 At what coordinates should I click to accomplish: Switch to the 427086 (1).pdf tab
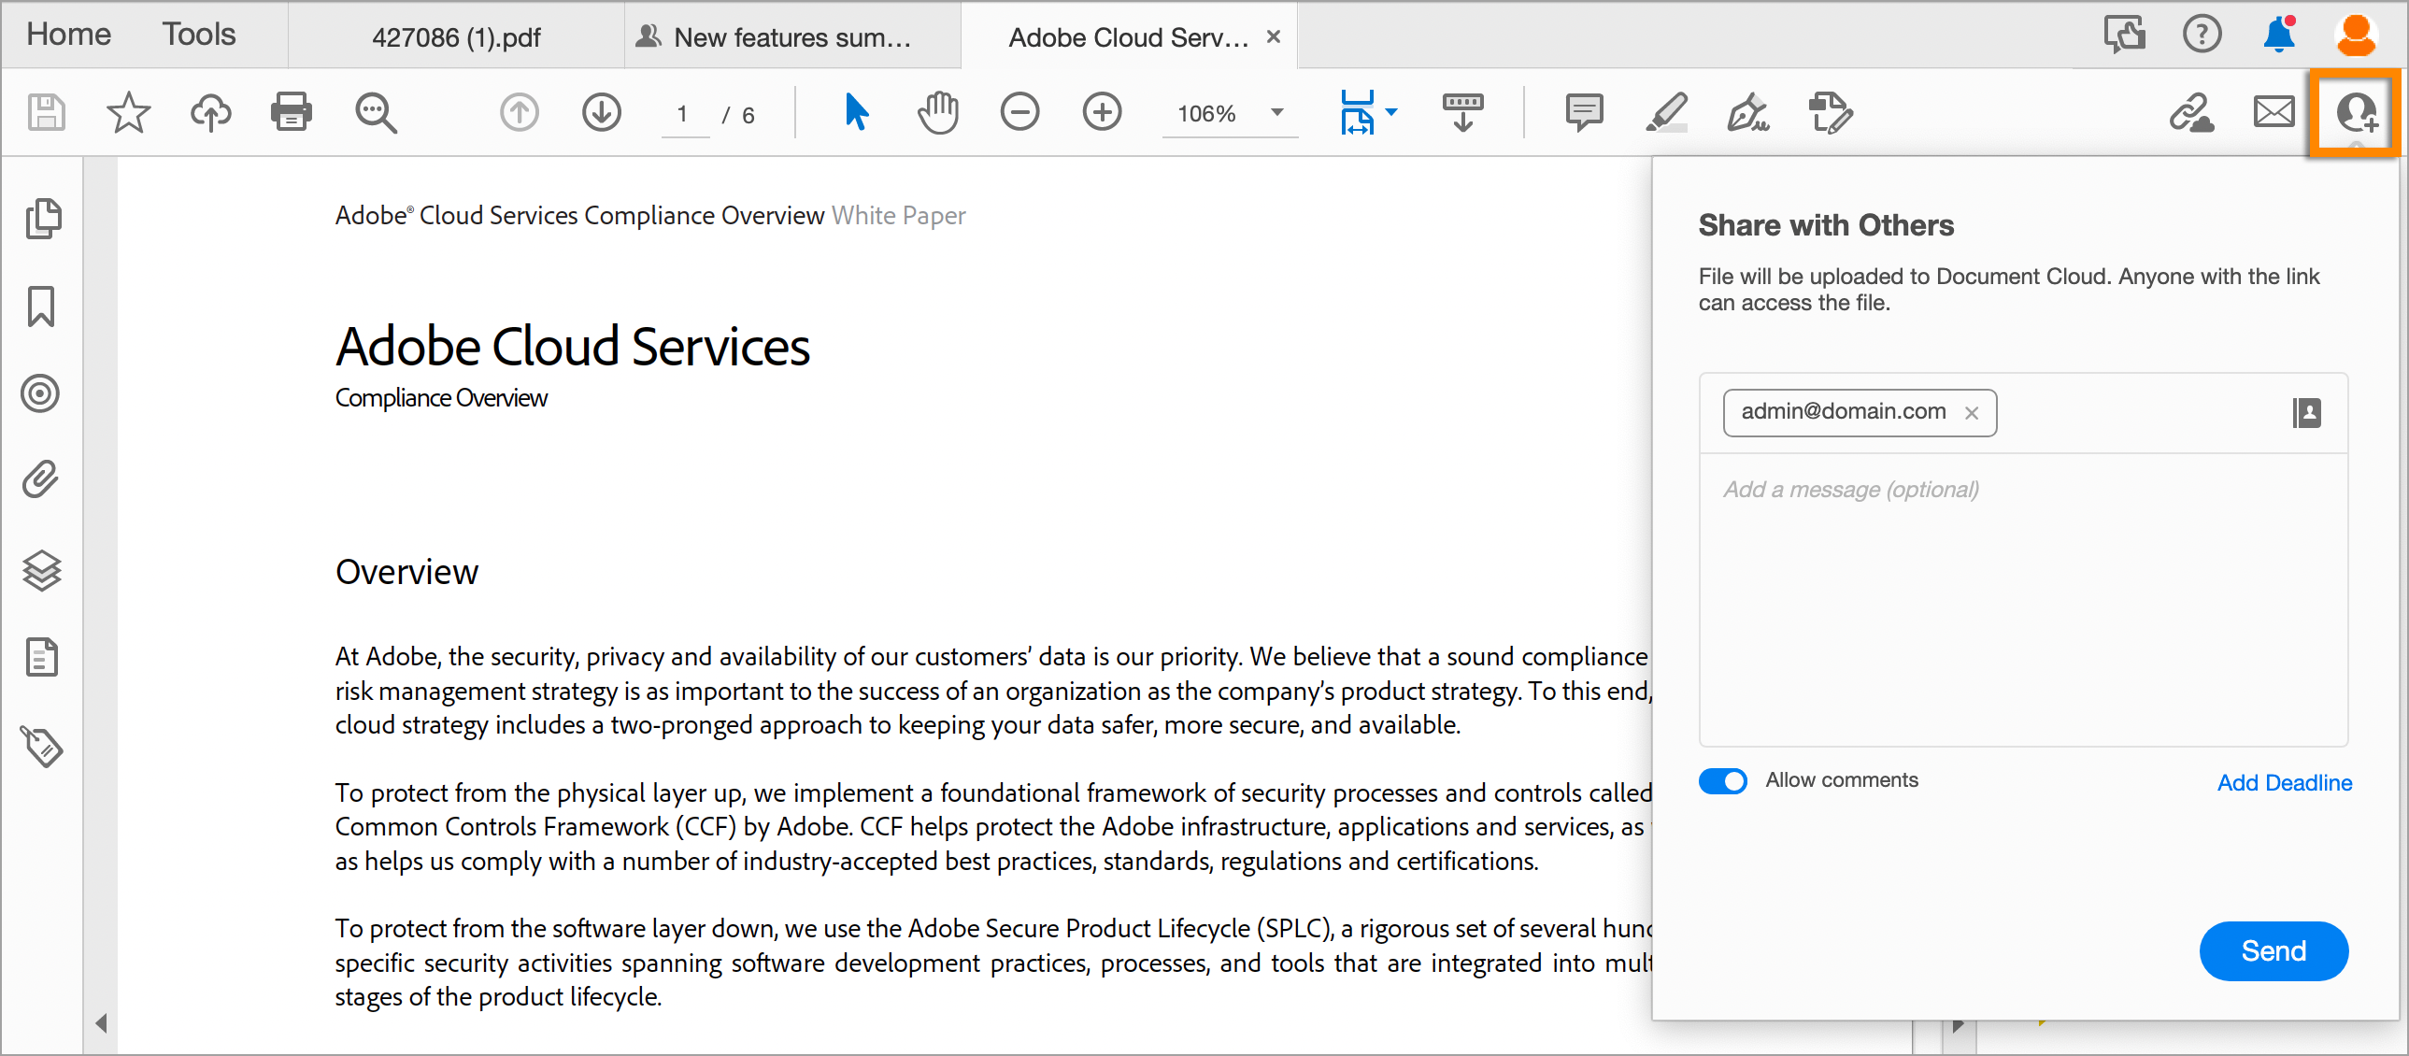(455, 37)
